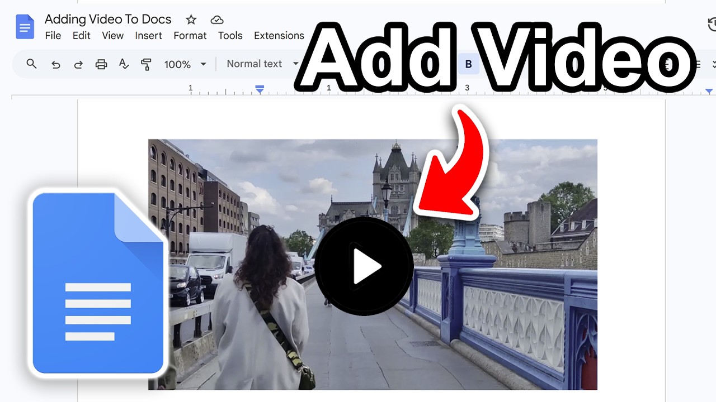This screenshot has height=402, width=716.
Task: Open the Insert menu
Action: click(x=148, y=35)
